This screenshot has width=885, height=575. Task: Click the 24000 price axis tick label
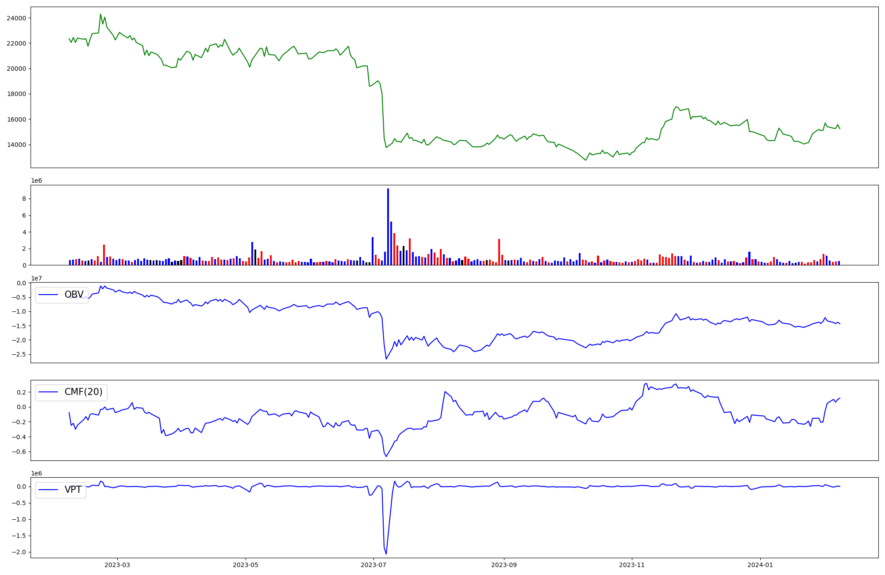click(x=16, y=18)
